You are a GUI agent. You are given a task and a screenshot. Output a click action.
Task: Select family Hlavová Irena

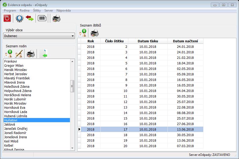37,83
